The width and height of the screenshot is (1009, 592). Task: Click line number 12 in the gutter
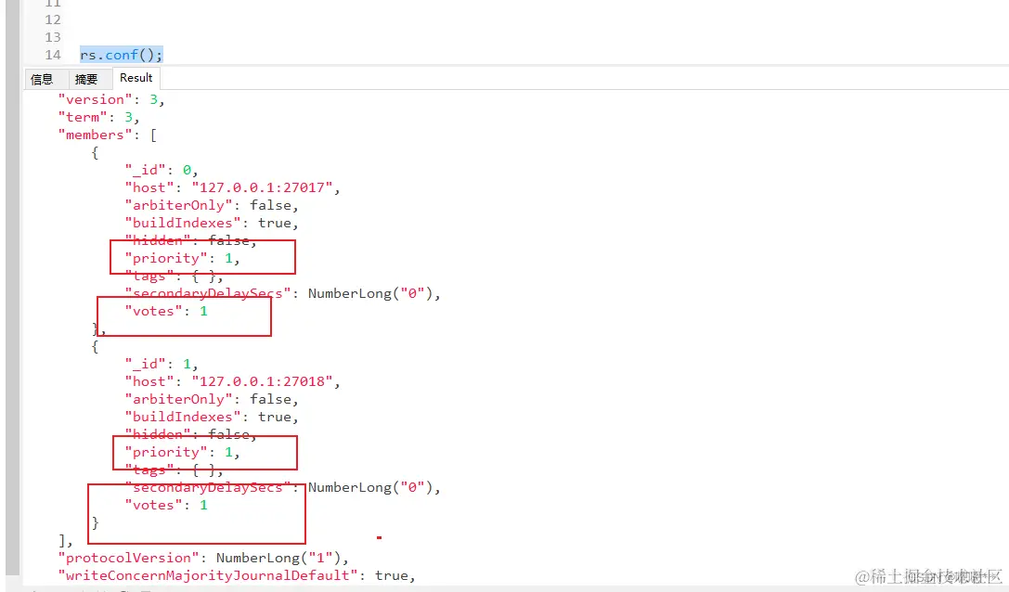pos(53,19)
